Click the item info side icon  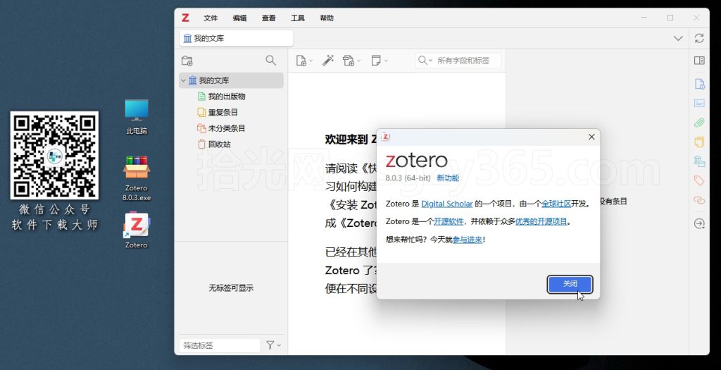point(699,84)
